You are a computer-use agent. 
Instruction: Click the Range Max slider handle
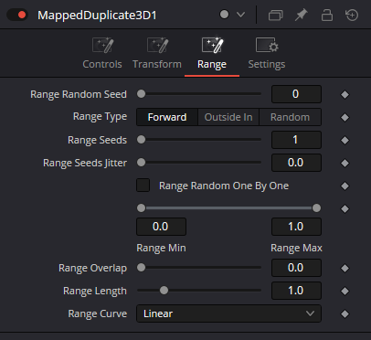[316, 208]
